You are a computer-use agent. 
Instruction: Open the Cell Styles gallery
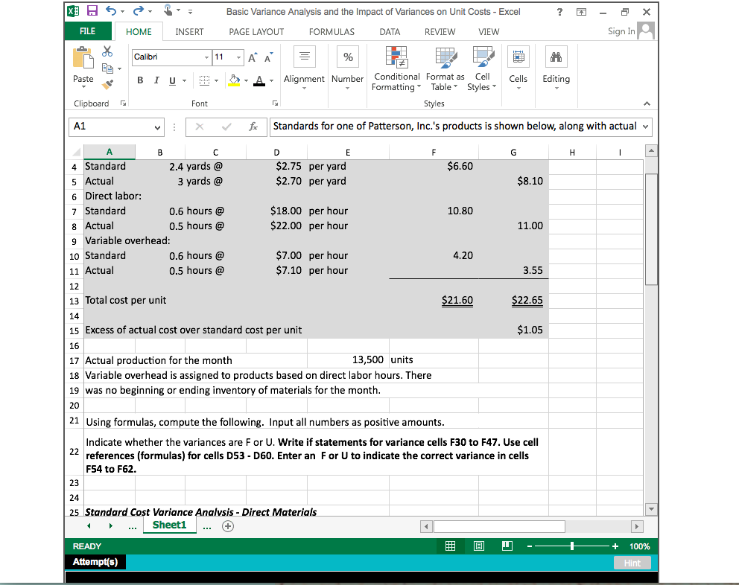pyautogui.click(x=482, y=69)
